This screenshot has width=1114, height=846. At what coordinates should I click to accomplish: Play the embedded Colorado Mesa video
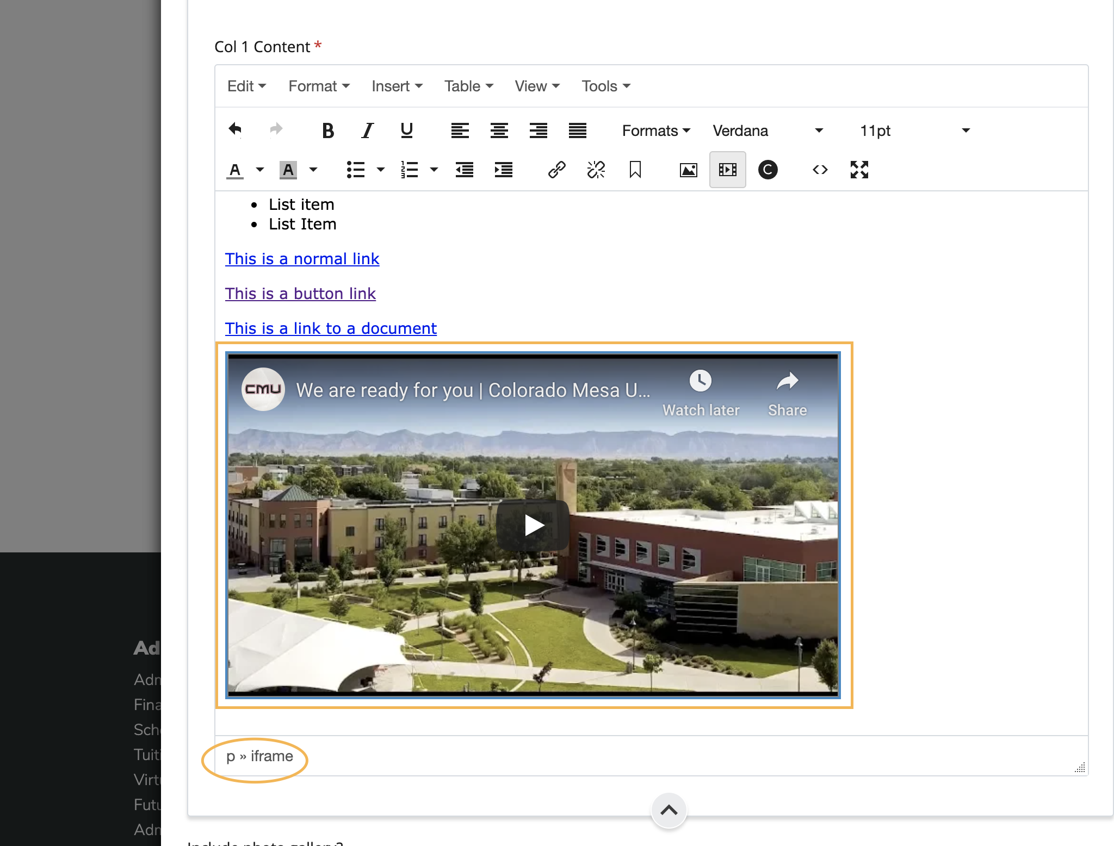tap(533, 525)
